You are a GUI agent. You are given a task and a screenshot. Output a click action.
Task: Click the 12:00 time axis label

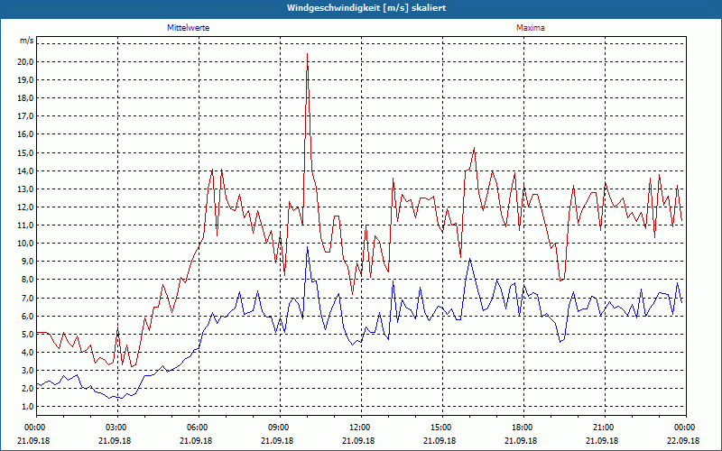[x=360, y=428]
